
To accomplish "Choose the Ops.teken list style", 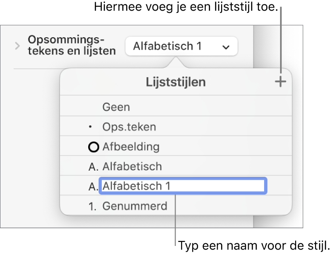I will click(129, 127).
